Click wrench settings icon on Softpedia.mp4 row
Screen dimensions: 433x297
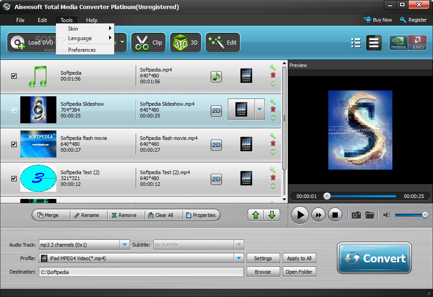(x=273, y=67)
